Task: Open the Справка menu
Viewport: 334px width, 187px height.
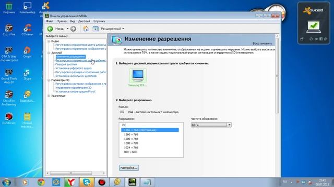Action: click(x=99, y=21)
